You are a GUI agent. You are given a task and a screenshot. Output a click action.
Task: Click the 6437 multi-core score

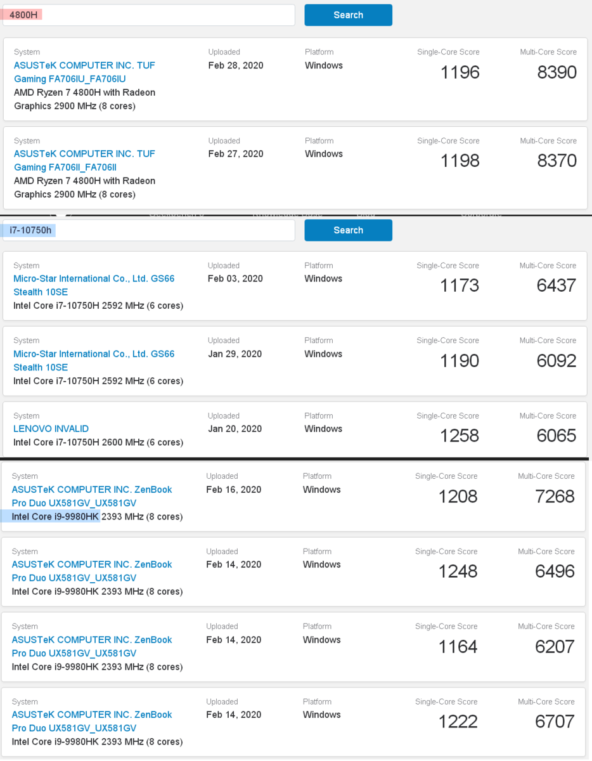tap(556, 286)
